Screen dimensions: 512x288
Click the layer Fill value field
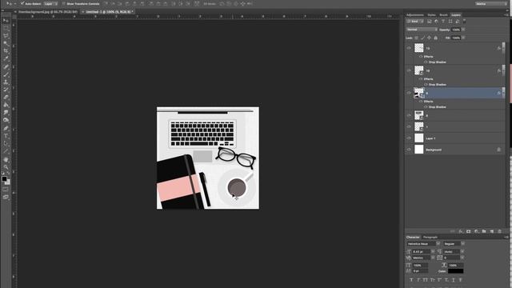[456, 38]
